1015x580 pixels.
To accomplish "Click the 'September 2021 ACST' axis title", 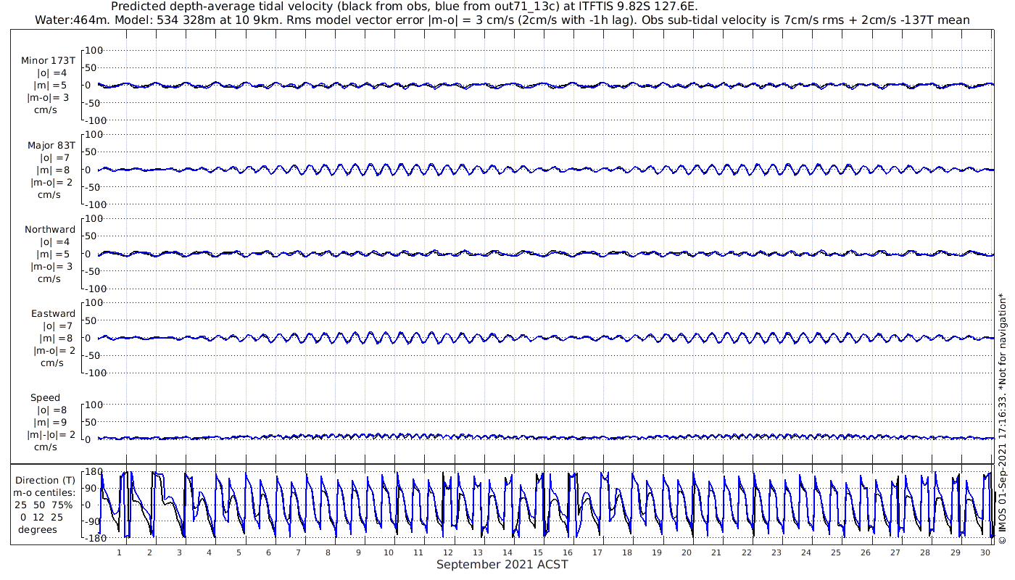I will click(x=502, y=564).
